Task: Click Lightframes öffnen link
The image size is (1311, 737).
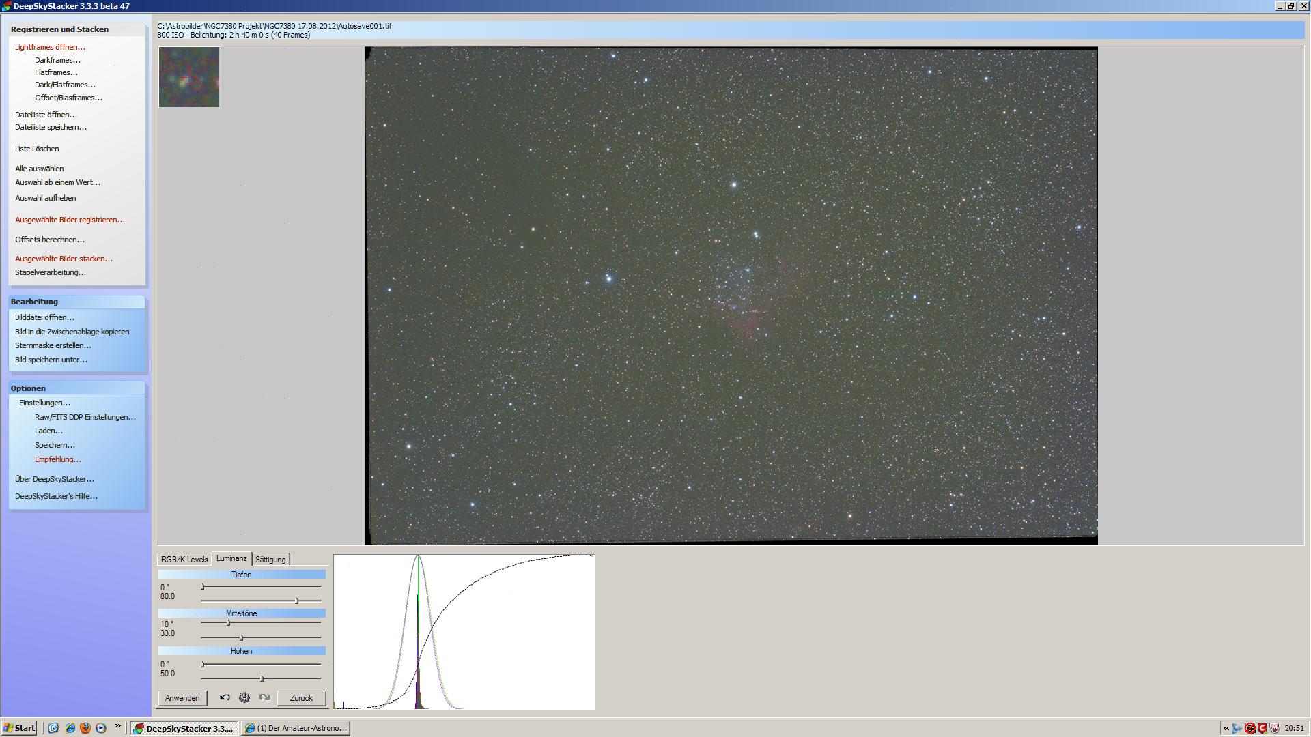Action: pos(50,47)
